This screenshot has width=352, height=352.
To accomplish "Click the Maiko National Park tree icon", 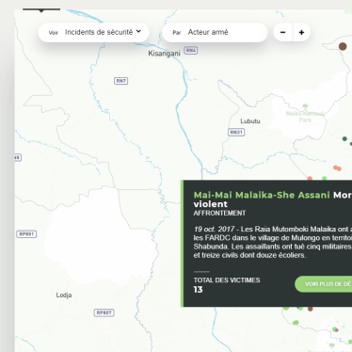I will tap(305, 106).
